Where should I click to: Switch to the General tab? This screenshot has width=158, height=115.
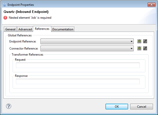coord(10,29)
